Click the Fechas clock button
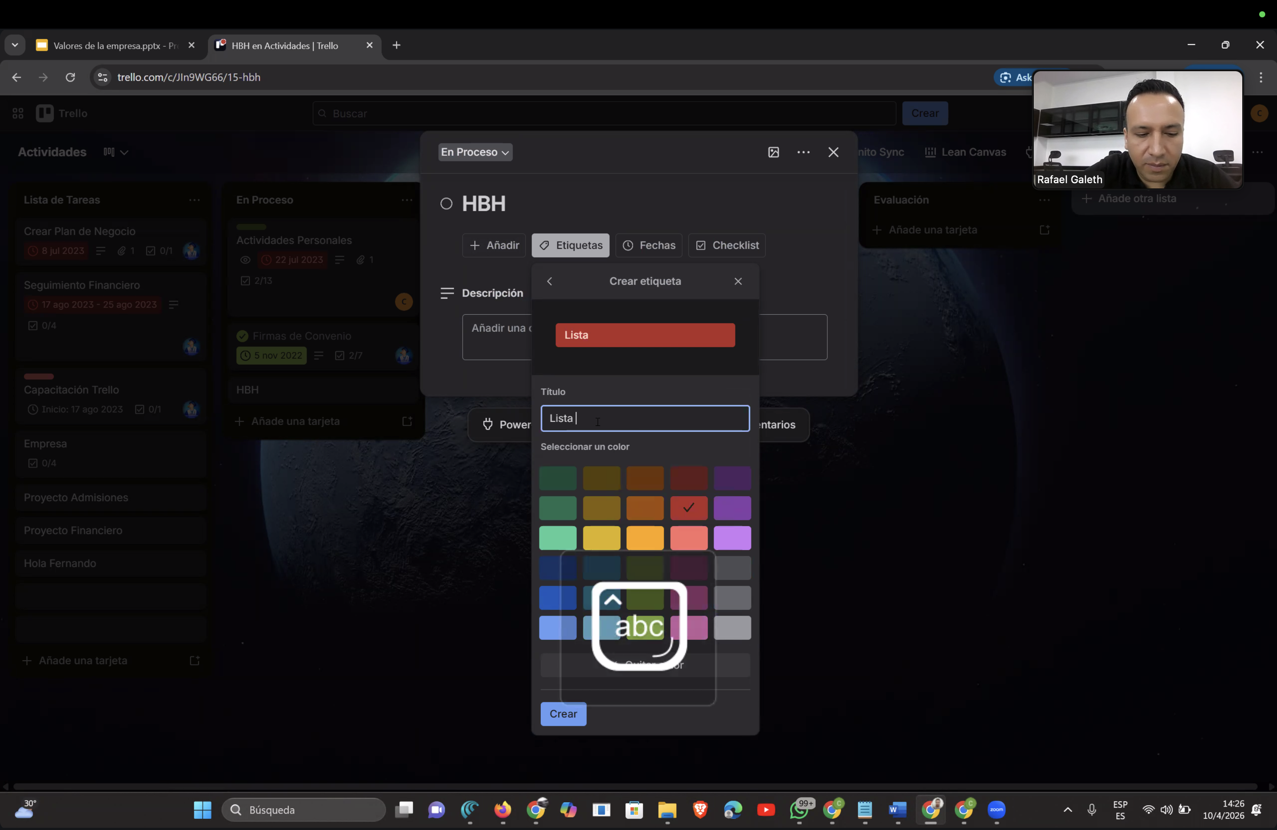1277x830 pixels. click(648, 245)
